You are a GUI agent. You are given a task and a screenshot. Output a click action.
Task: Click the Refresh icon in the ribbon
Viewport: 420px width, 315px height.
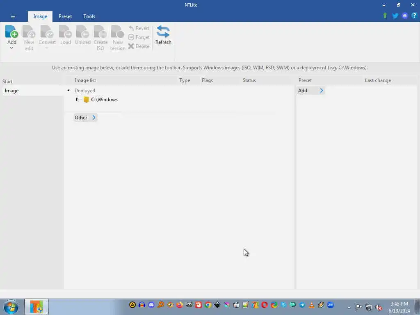pos(163,32)
